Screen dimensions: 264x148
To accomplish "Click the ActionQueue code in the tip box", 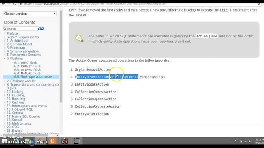I will coord(207,36).
